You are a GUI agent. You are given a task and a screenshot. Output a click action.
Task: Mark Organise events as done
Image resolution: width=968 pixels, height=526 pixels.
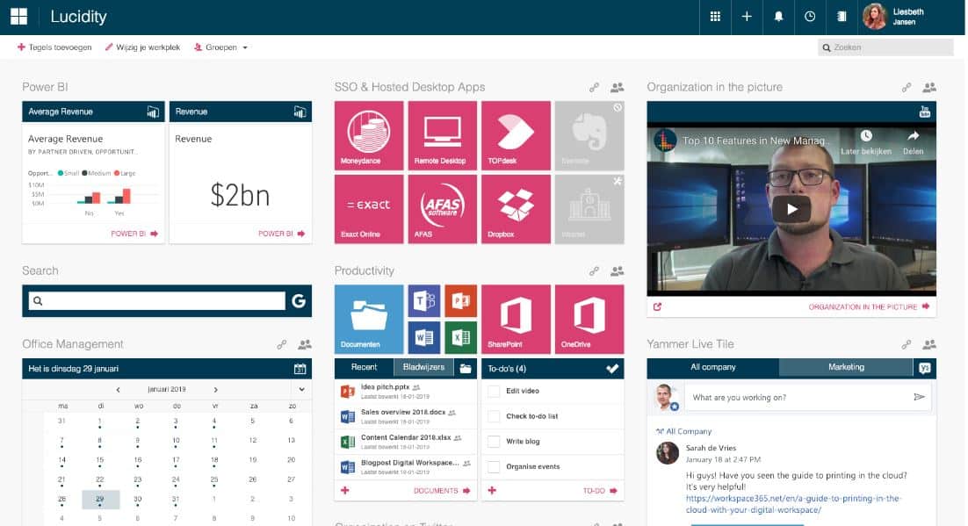[494, 466]
